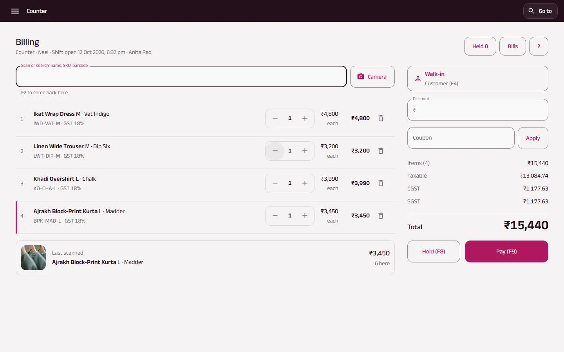Click the Taxable amount ₹13,084.74
The height and width of the screenshot is (352, 564).
point(534,176)
